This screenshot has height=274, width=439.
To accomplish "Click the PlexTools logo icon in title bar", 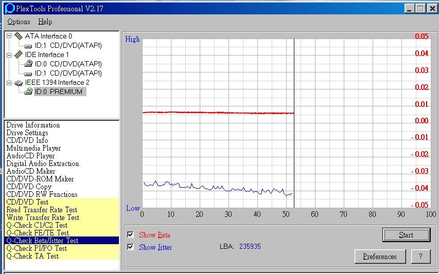I will click(10, 8).
